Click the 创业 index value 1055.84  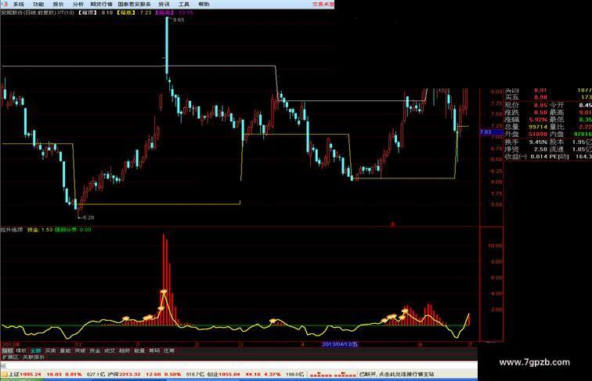point(229,374)
